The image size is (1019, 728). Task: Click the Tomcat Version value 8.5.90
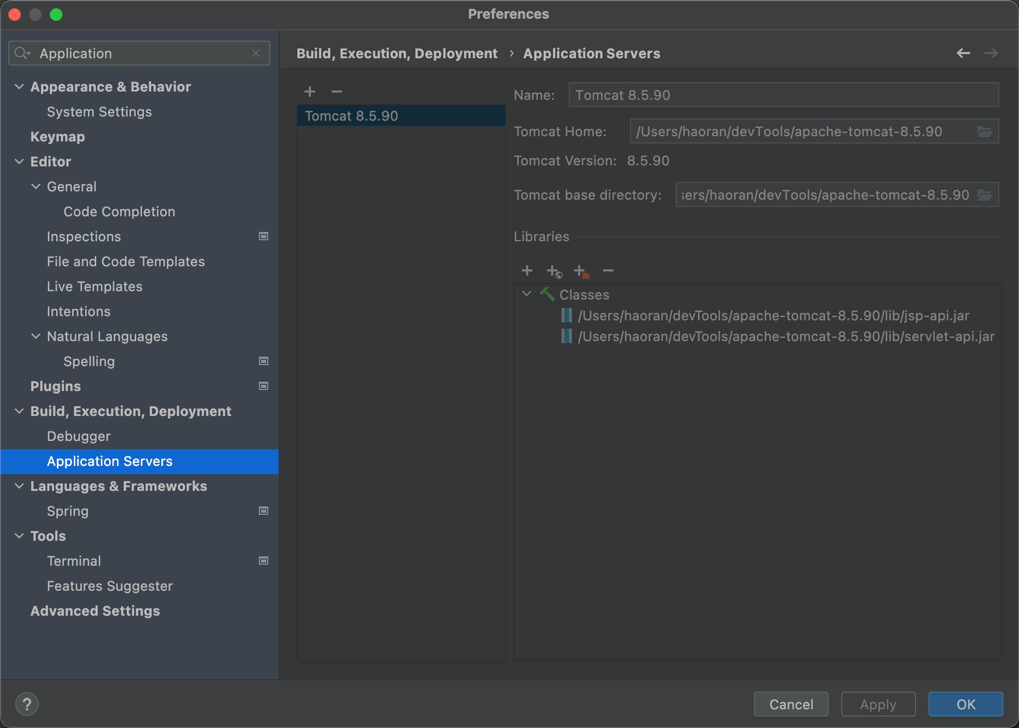[x=648, y=161]
